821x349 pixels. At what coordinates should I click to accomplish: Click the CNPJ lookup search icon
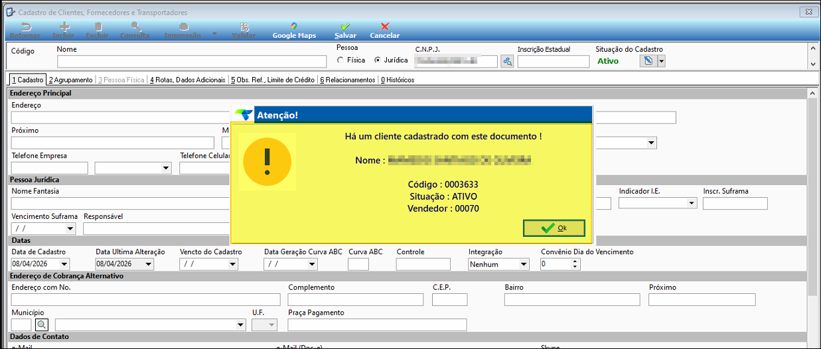508,62
